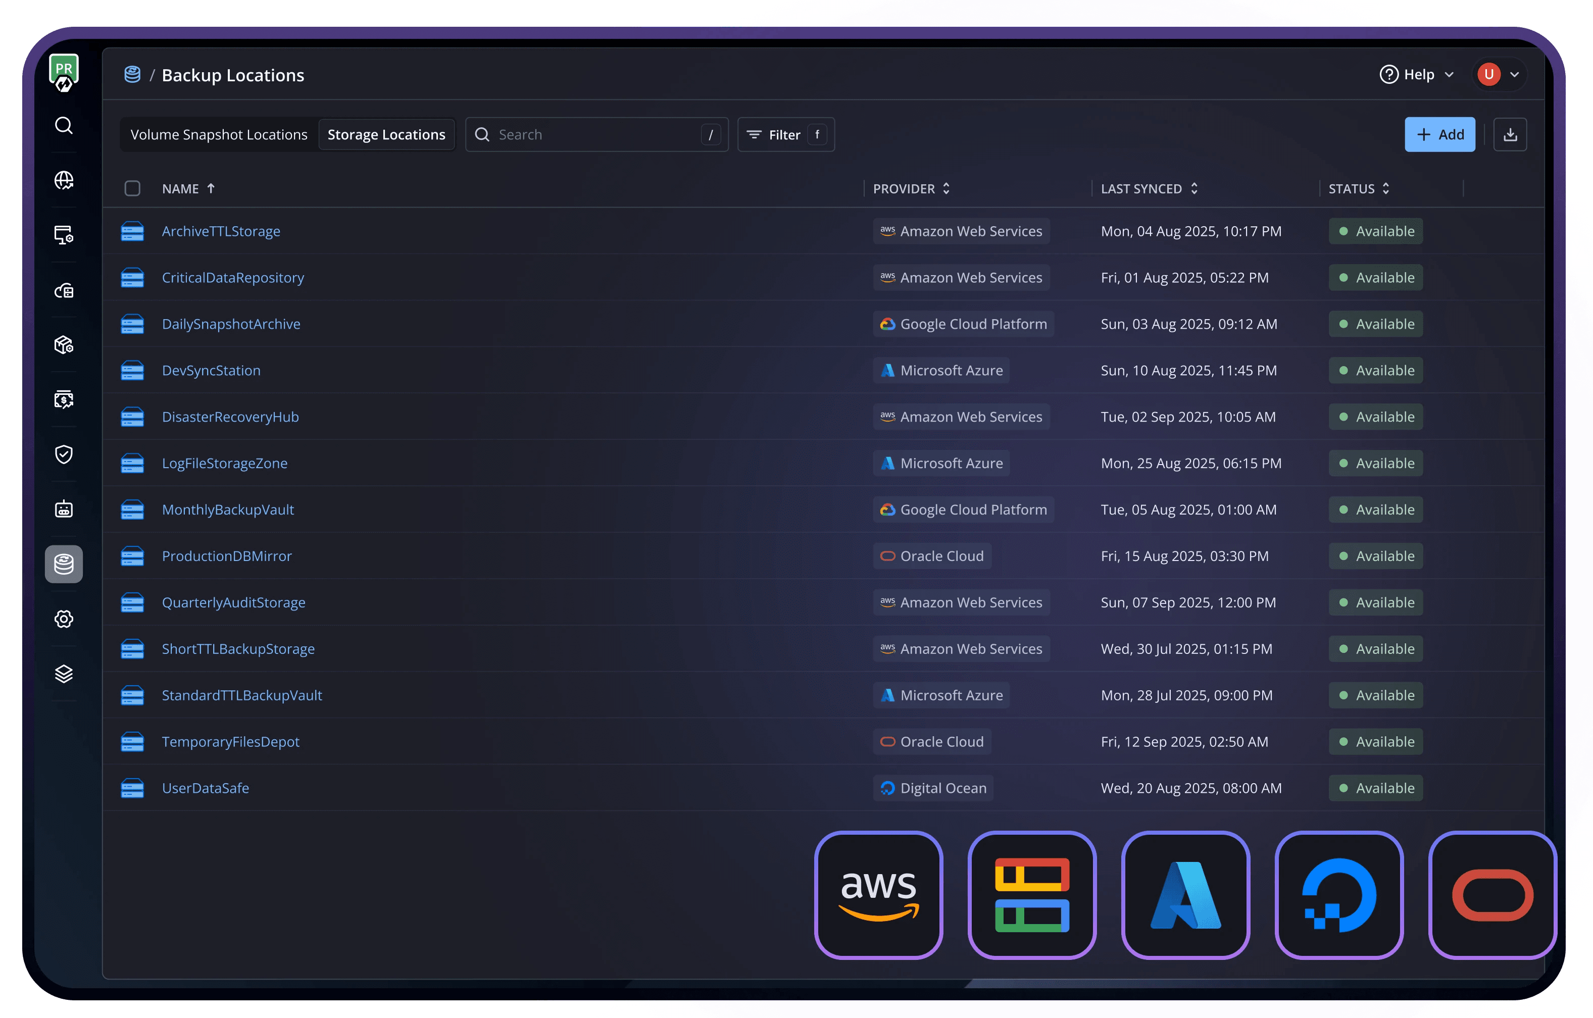This screenshot has height=1018, width=1593.
Task: Open the globe icon in sidebar
Action: (64, 181)
